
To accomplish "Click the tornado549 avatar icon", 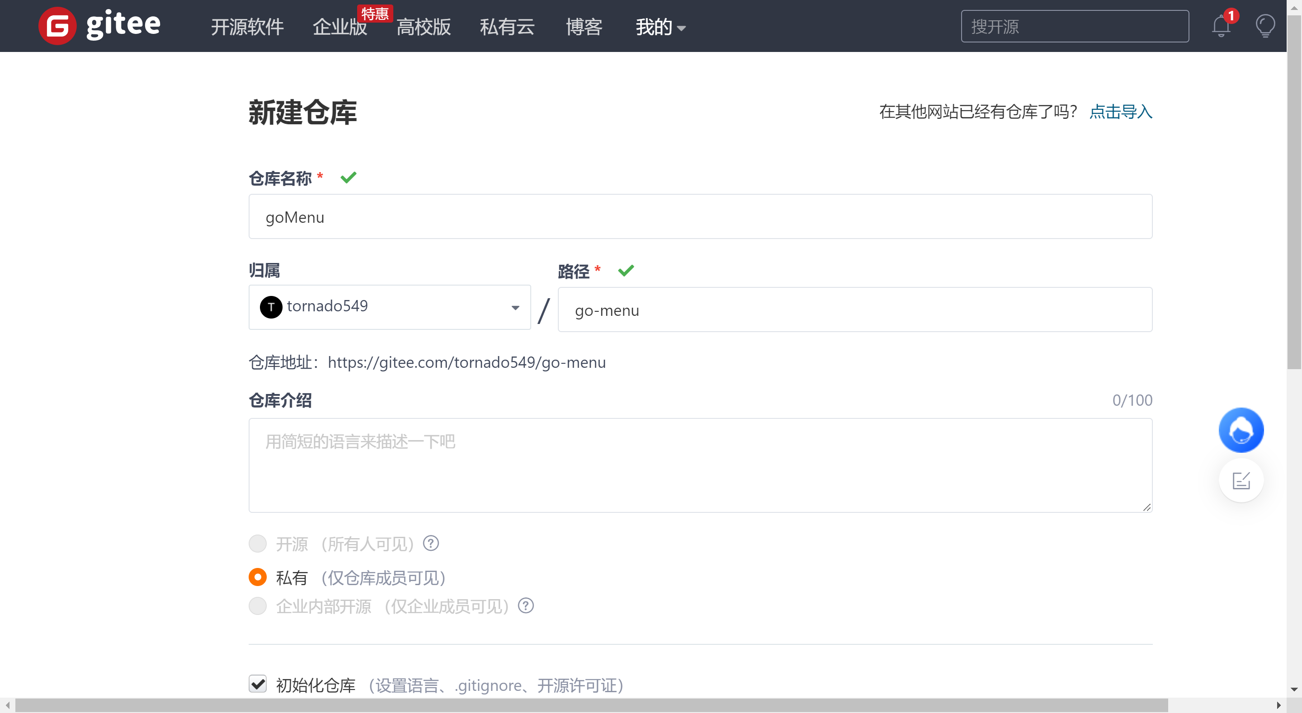I will [x=271, y=307].
